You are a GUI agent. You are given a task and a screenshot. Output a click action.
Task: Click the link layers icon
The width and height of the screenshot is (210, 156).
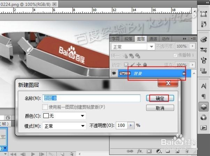coord(130,151)
